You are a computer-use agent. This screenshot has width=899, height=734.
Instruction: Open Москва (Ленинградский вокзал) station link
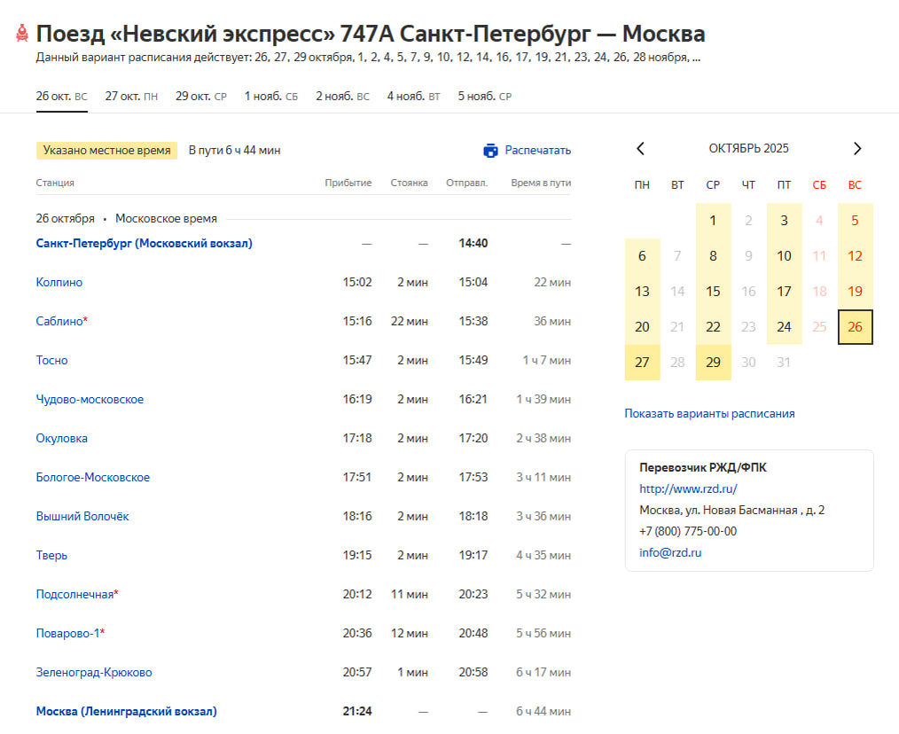coord(127,711)
